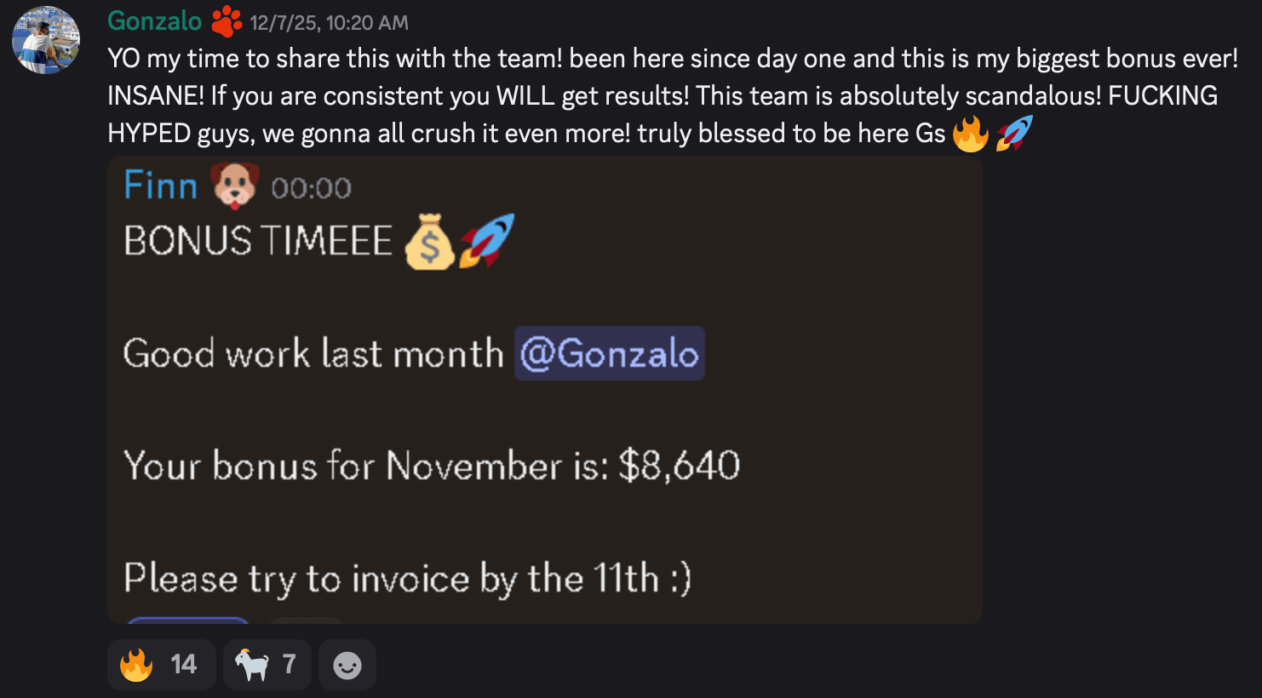Click the @Gonzalo mention highlight
The width and height of the screenshot is (1262, 698).
point(609,353)
